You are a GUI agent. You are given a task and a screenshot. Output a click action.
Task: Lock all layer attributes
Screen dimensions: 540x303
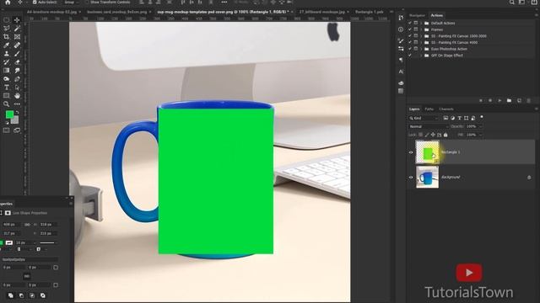445,135
